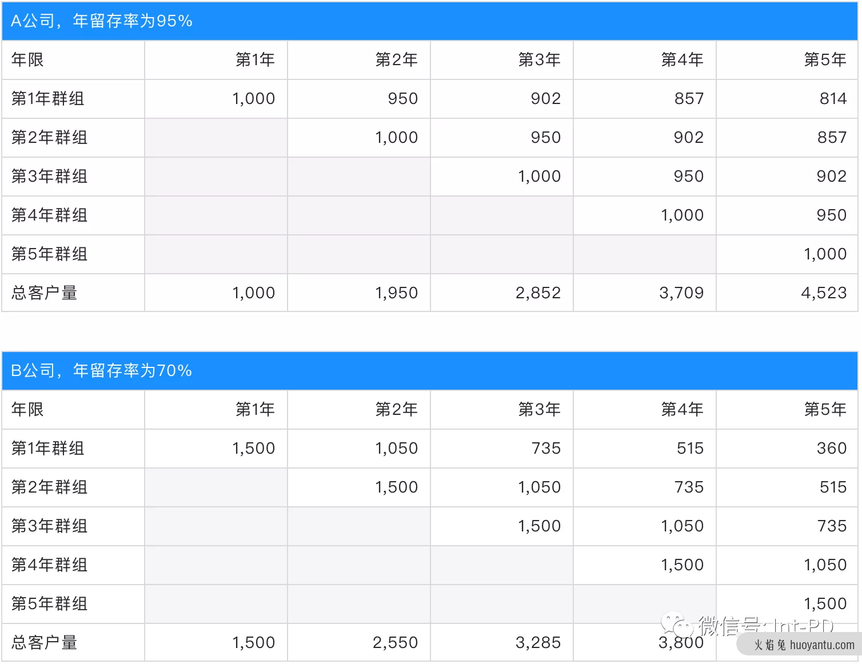Click '1,000' in A公司 第3年群组 row
Screen dimensions: 862x664
539,177
